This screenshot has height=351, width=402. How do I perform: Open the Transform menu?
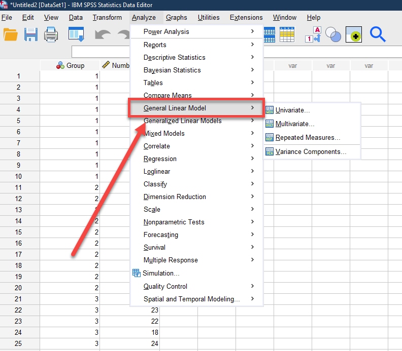[107, 17]
